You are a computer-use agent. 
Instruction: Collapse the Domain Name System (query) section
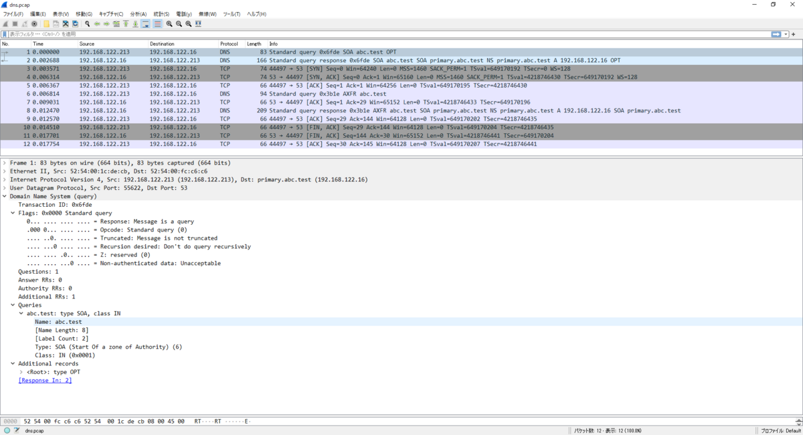tap(5, 196)
